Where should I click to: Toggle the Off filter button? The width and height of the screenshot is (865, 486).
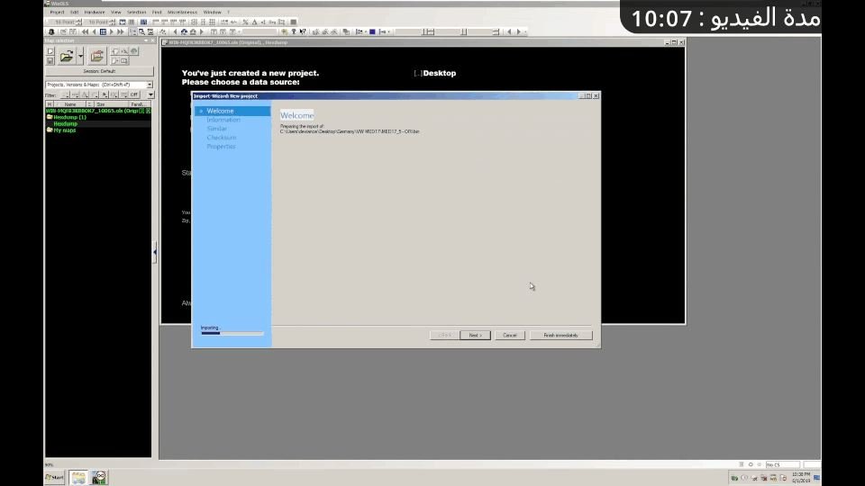coord(134,94)
